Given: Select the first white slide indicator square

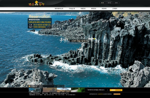Looking at the screenshot, I should click(x=89, y=39).
